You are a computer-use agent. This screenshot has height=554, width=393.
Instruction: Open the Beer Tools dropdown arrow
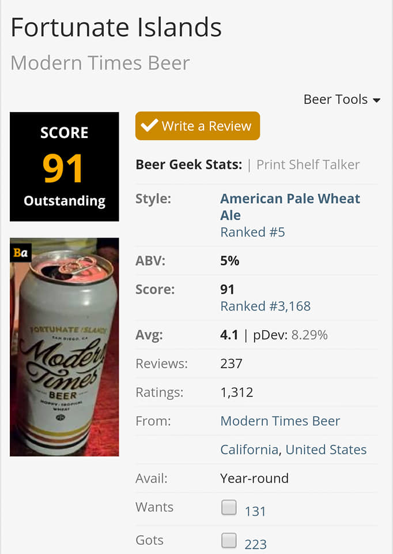377,100
